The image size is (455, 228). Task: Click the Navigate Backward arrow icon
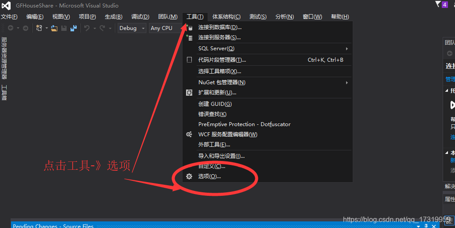[x=11, y=28]
